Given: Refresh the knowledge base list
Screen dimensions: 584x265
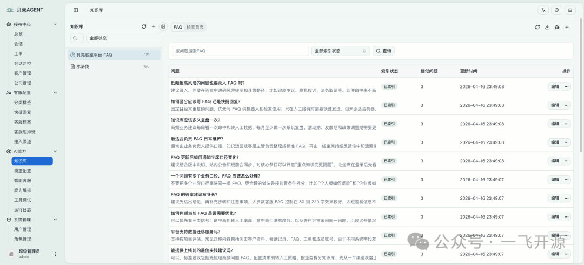Looking at the screenshot, I should [x=144, y=27].
